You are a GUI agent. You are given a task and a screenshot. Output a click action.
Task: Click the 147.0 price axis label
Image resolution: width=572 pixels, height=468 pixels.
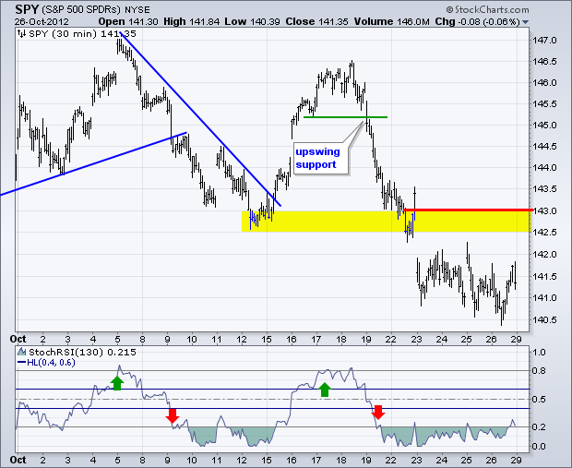coord(544,41)
